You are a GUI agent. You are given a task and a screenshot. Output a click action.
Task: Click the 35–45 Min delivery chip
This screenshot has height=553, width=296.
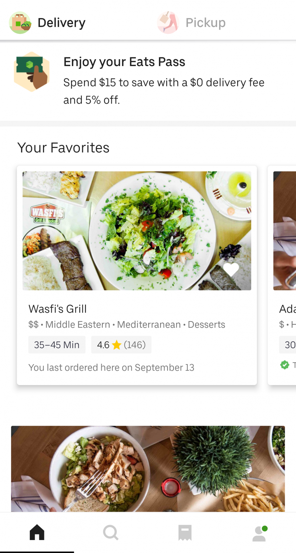coord(57,344)
